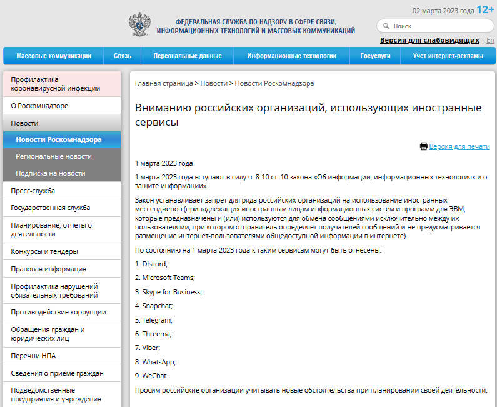Image resolution: width=497 pixels, height=407 pixels.
Task: Open Конкурсы и тендеры sidebar item
Action: pyautogui.click(x=62, y=251)
